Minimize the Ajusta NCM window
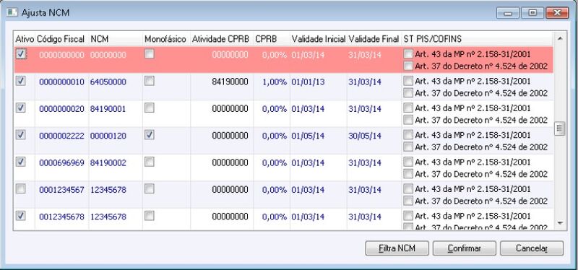 (509, 13)
